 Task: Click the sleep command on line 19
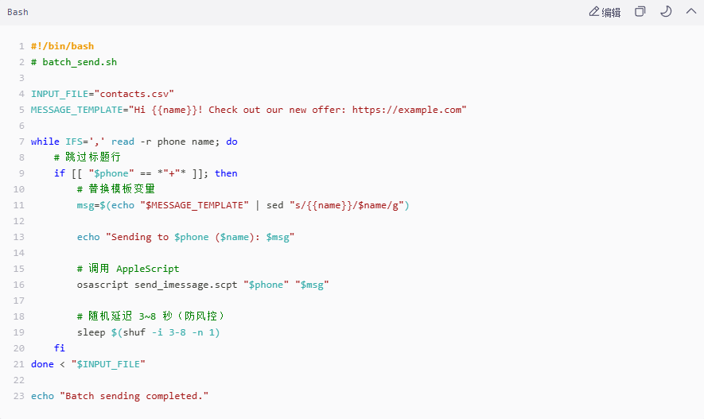tap(91, 332)
